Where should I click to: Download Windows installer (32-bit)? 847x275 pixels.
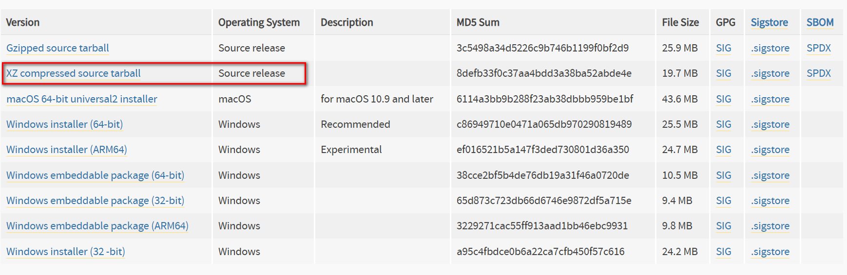click(65, 252)
